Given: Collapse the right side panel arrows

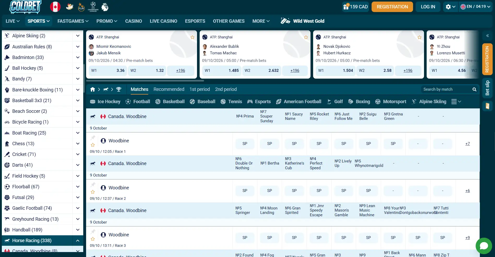Looking at the screenshot, I should pyautogui.click(x=487, y=36).
